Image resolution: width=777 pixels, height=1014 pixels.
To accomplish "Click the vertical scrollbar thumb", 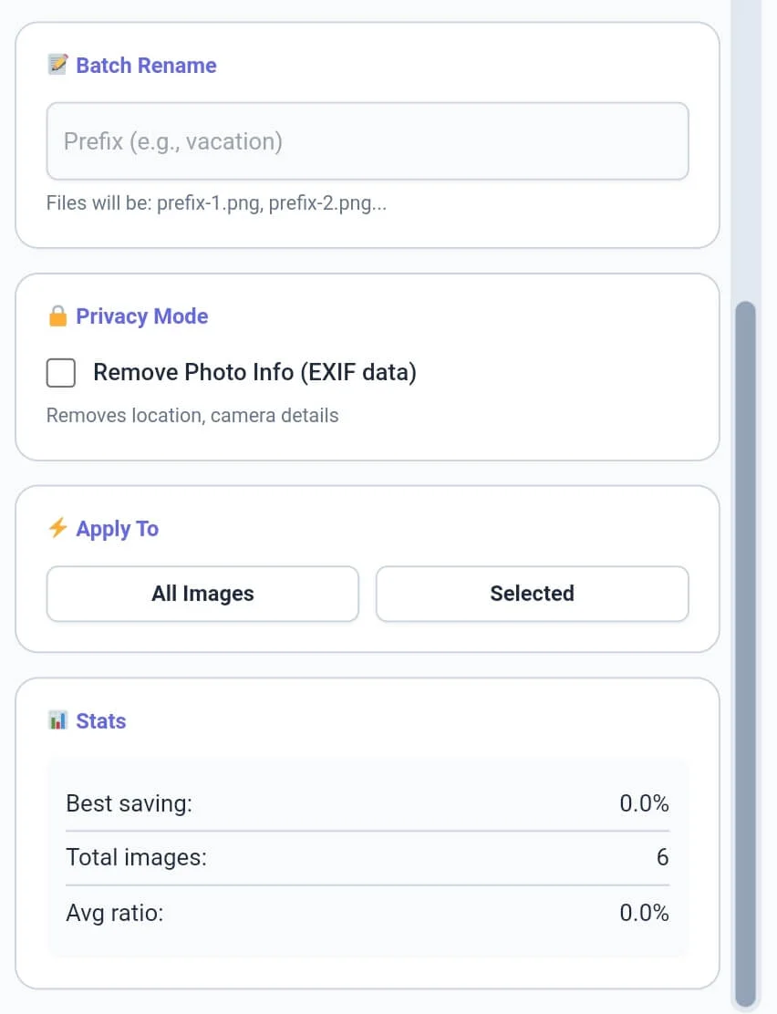I will [x=746, y=652].
